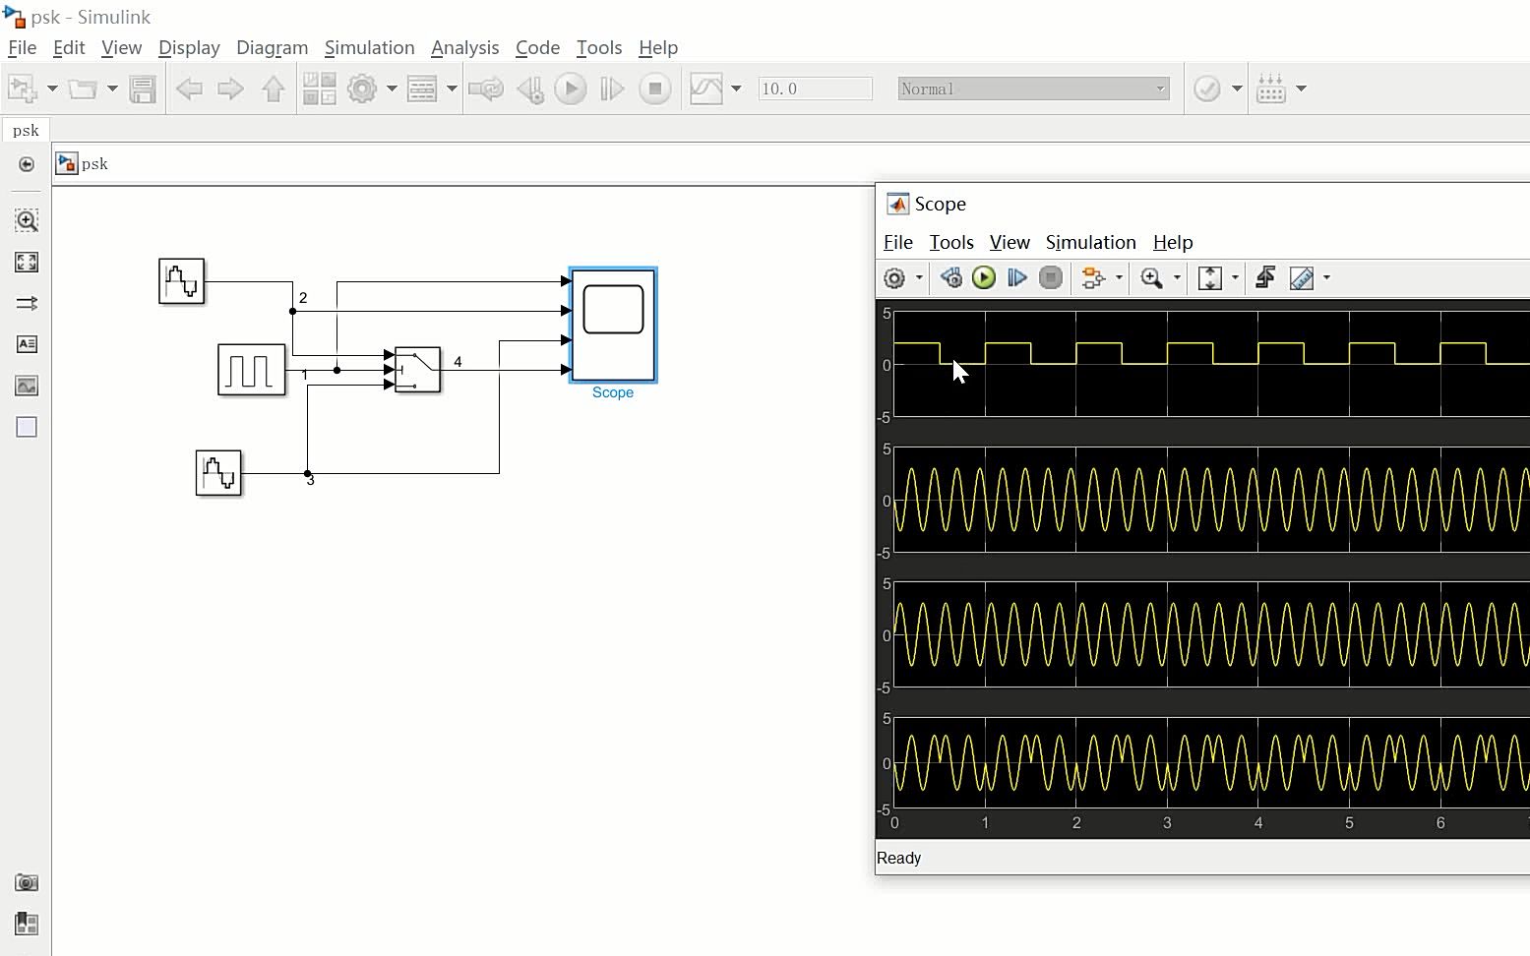1530x956 pixels.
Task: Select the Scope block in the diagram
Action: 613,325
